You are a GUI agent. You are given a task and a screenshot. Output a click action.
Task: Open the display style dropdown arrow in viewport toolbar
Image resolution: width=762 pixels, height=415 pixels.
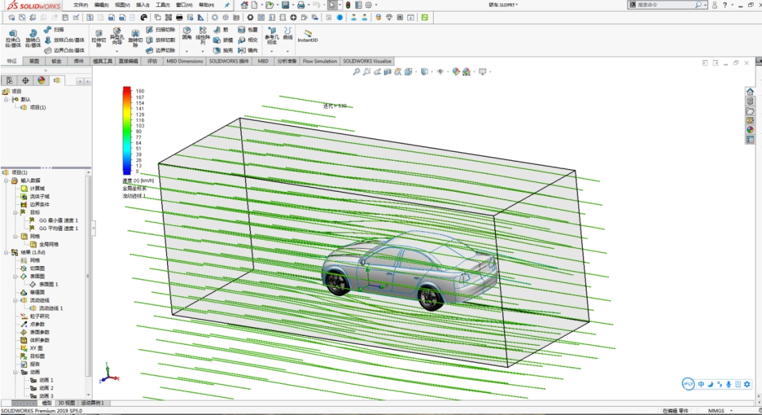[x=432, y=72]
